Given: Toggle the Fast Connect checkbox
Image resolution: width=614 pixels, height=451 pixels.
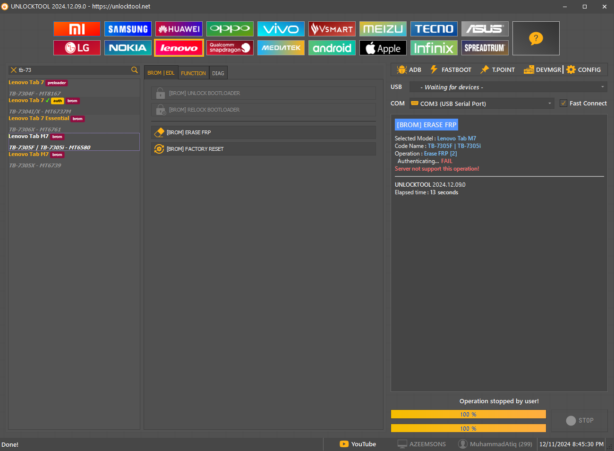Looking at the screenshot, I should click(x=563, y=103).
